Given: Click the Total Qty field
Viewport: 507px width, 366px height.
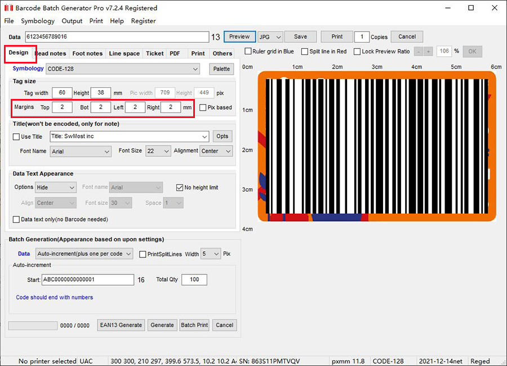Looking at the screenshot, I should (x=194, y=280).
